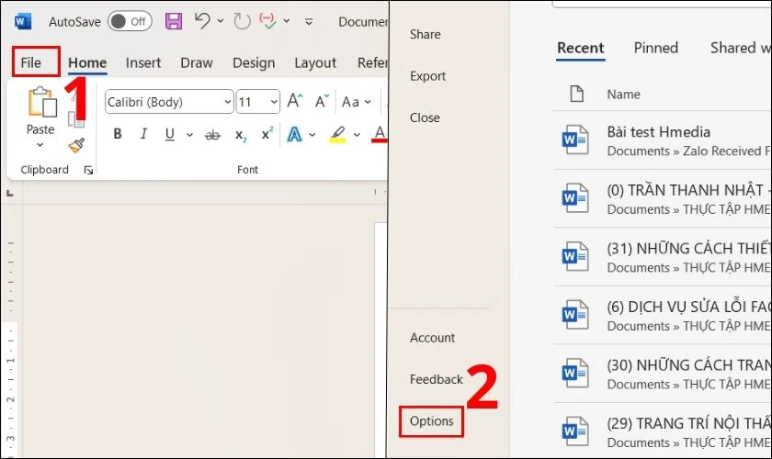Screen dimensions: 772x459
Task: Open the Undo history dropdown arrow
Action: coord(220,21)
